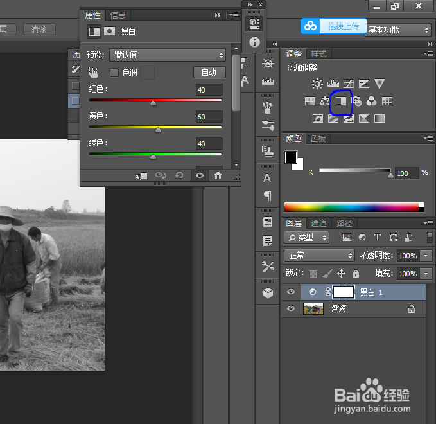Add a Curves adjustment

point(349,84)
